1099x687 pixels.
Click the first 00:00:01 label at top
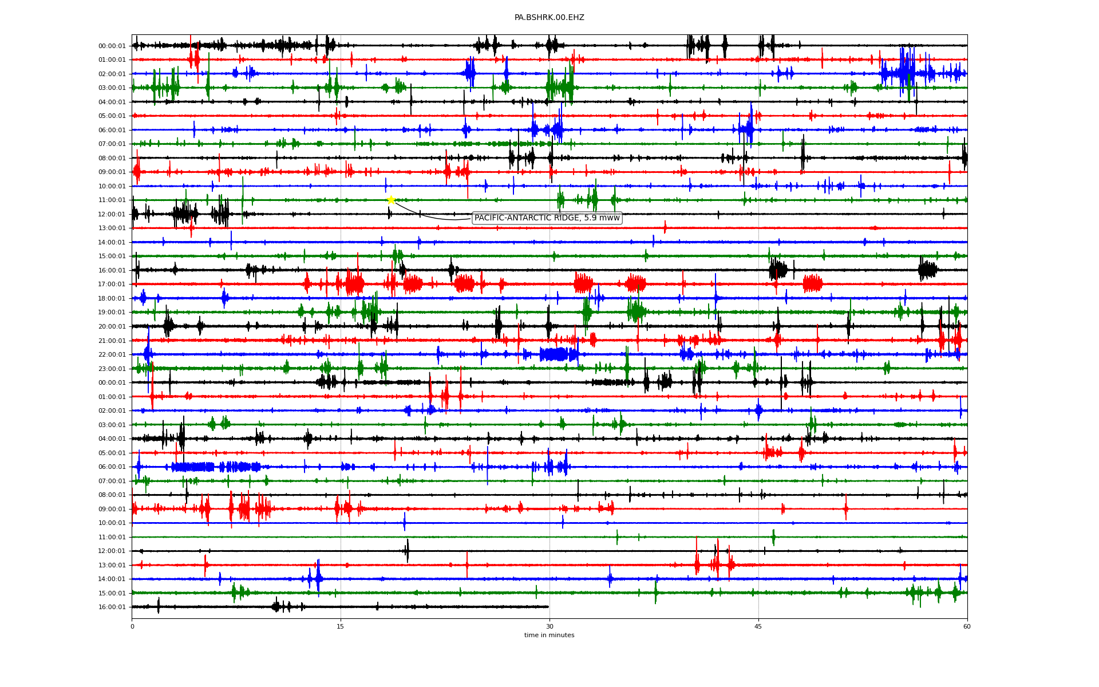112,46
